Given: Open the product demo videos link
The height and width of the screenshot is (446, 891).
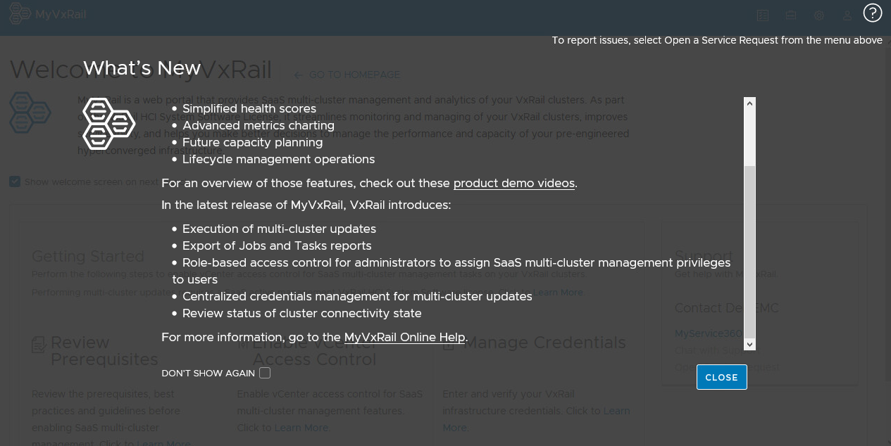Looking at the screenshot, I should [x=514, y=183].
